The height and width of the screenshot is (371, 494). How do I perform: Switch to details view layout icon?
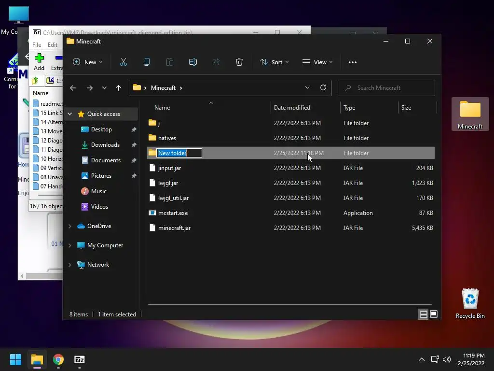pyautogui.click(x=423, y=314)
